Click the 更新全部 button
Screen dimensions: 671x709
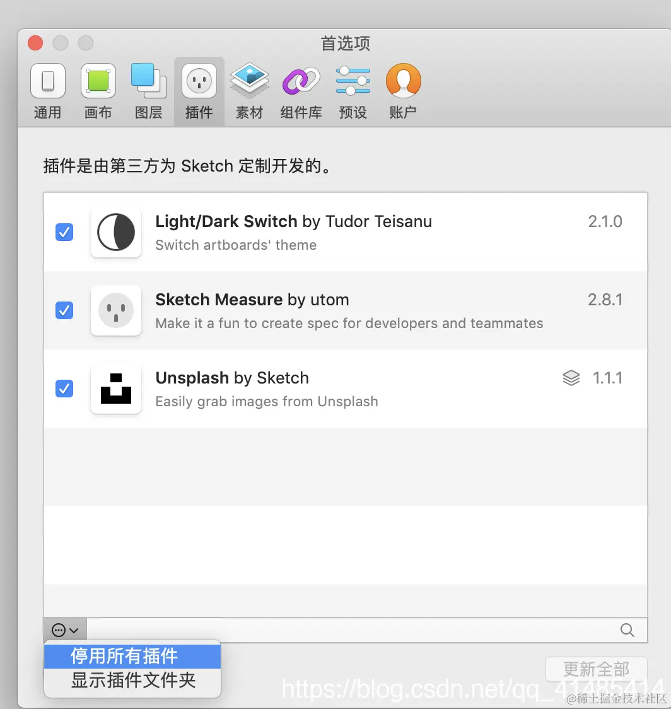(x=597, y=670)
